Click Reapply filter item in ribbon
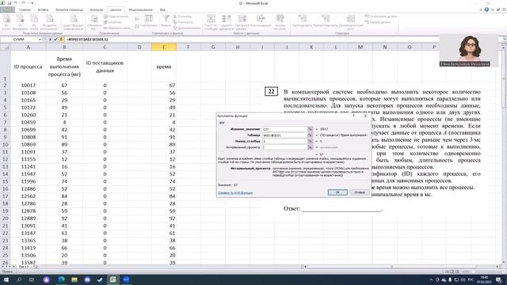Viewport: 507px width, 285px height. coord(183,22)
